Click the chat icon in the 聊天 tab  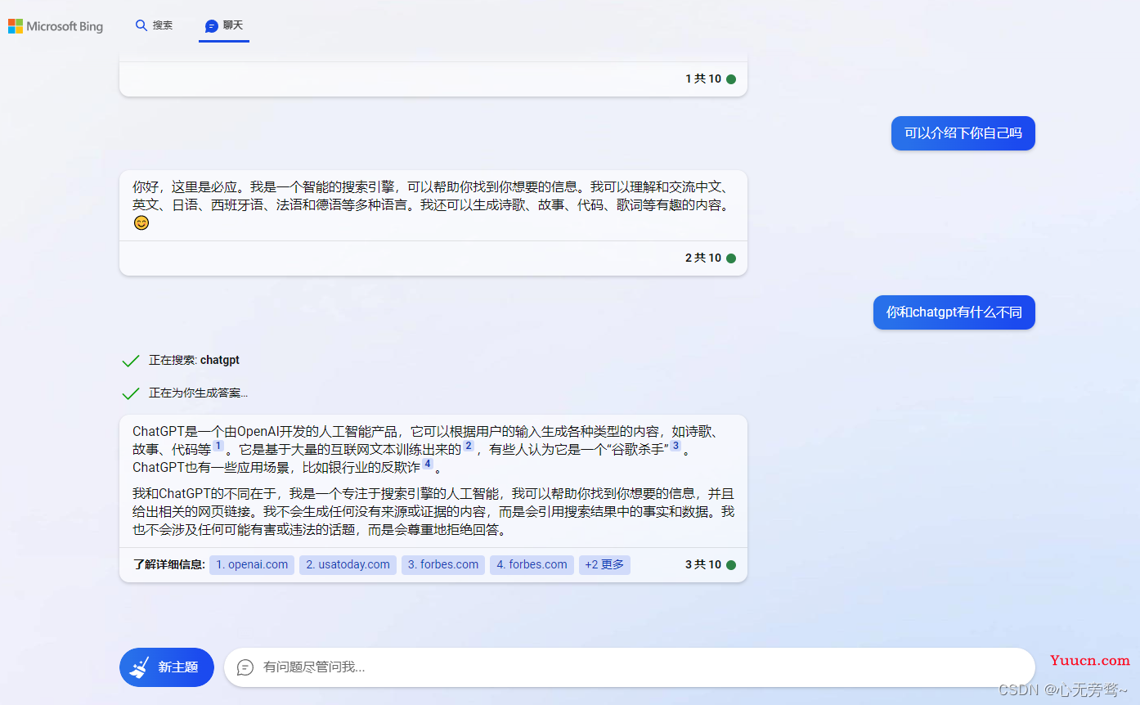212,26
